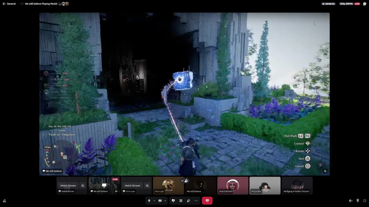The height and width of the screenshot is (207, 369).
Task: Collapse the participants strip with the chevron
Action: pyautogui.click(x=182, y=181)
